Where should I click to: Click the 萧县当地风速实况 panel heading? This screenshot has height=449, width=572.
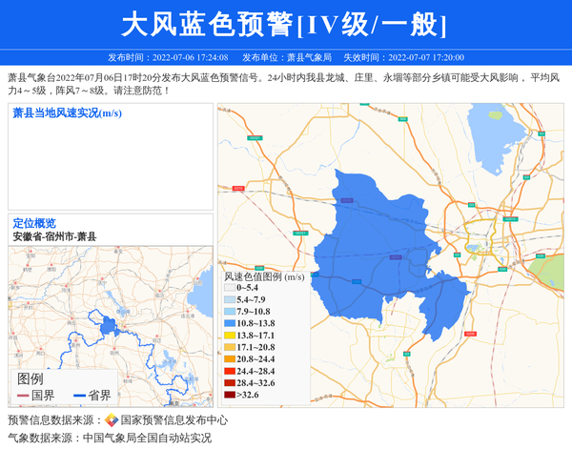[x=67, y=113]
